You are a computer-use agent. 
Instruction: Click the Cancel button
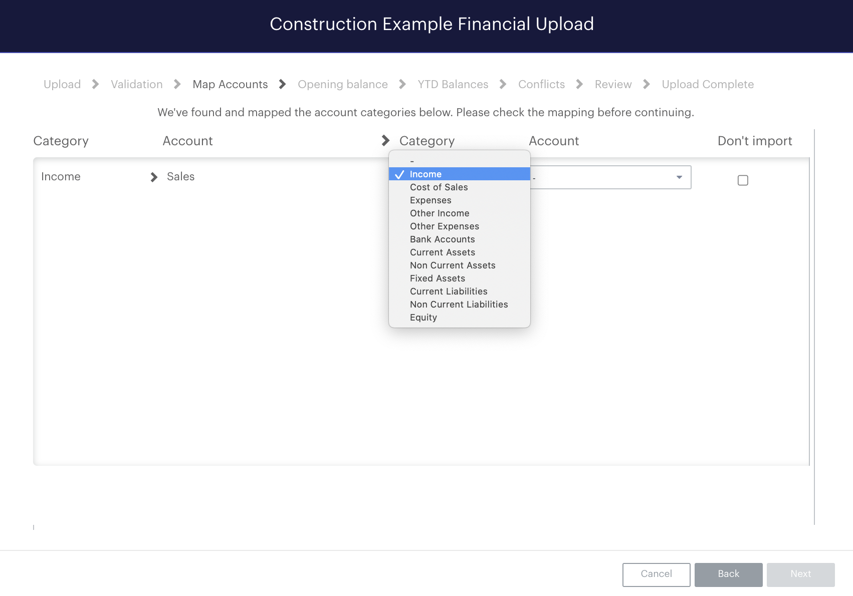tap(657, 574)
